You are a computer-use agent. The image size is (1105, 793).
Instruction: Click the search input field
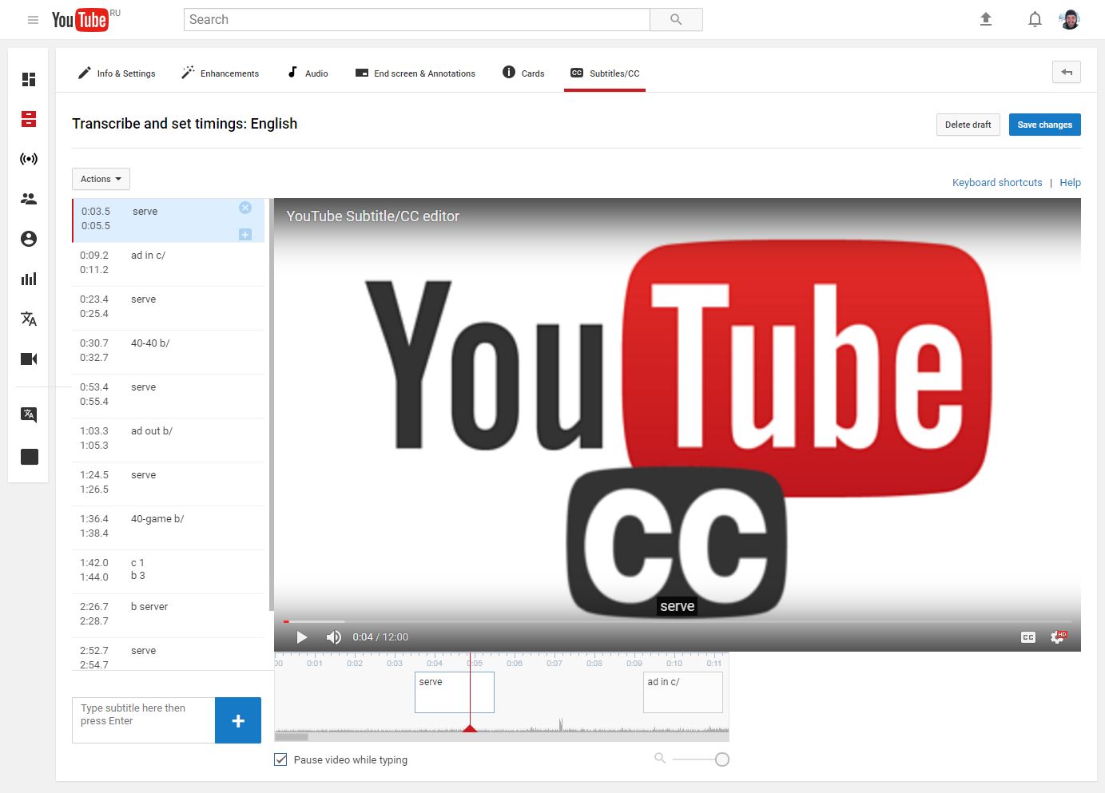coord(417,20)
